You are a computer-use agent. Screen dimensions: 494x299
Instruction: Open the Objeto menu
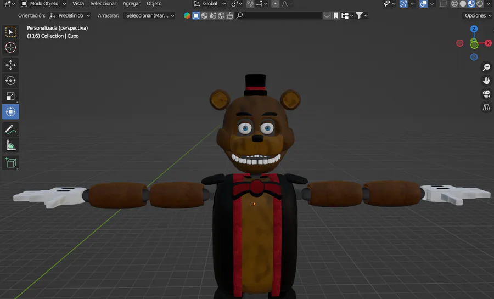154,4
